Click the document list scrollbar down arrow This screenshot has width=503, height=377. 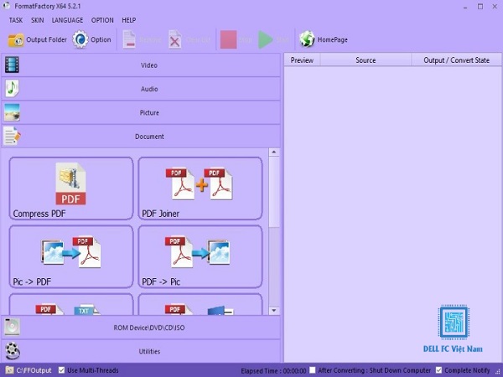coord(273,310)
